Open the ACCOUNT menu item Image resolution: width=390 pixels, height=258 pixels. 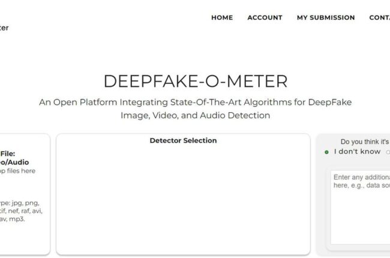click(x=265, y=18)
